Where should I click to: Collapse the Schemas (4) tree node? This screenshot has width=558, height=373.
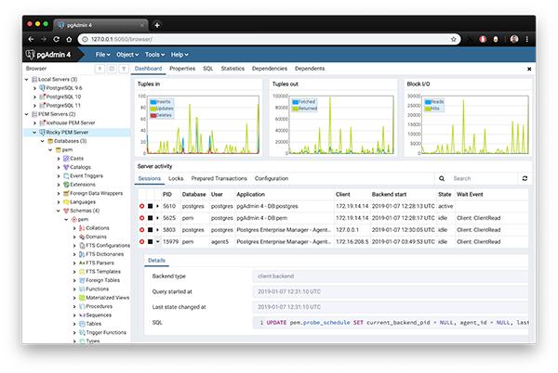coord(62,210)
